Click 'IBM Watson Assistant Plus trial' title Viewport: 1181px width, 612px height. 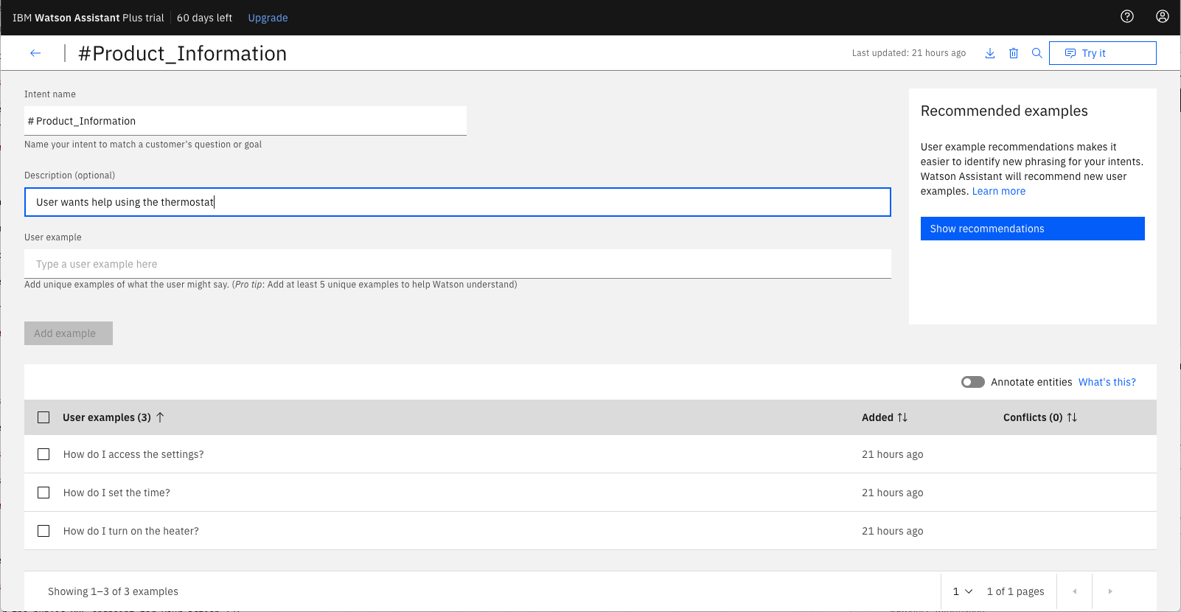pyautogui.click(x=88, y=18)
